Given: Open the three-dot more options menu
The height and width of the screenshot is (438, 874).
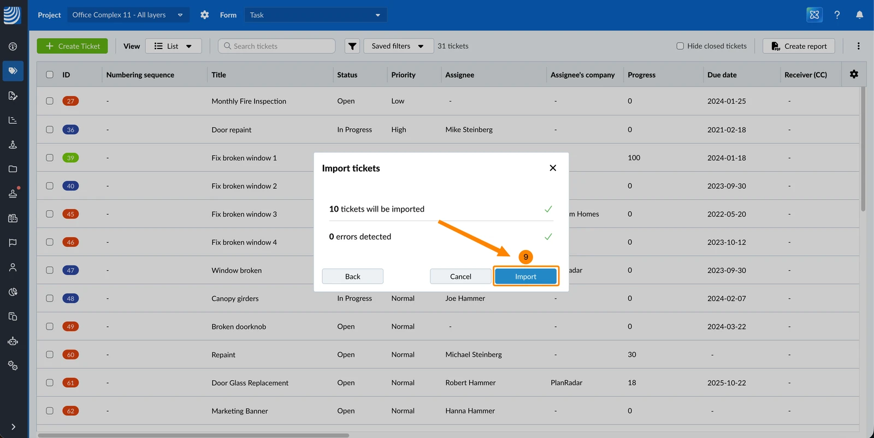Looking at the screenshot, I should pos(858,46).
